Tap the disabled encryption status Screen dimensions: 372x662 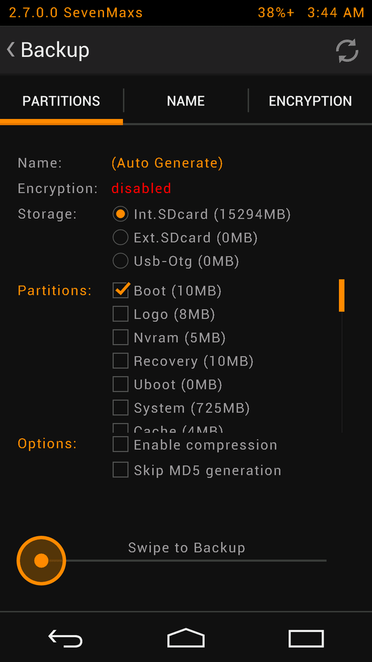click(x=141, y=188)
